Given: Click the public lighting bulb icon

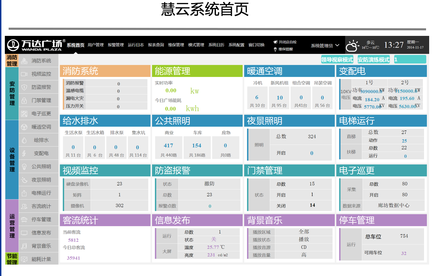Looking at the screenshot, I should coord(24,167).
